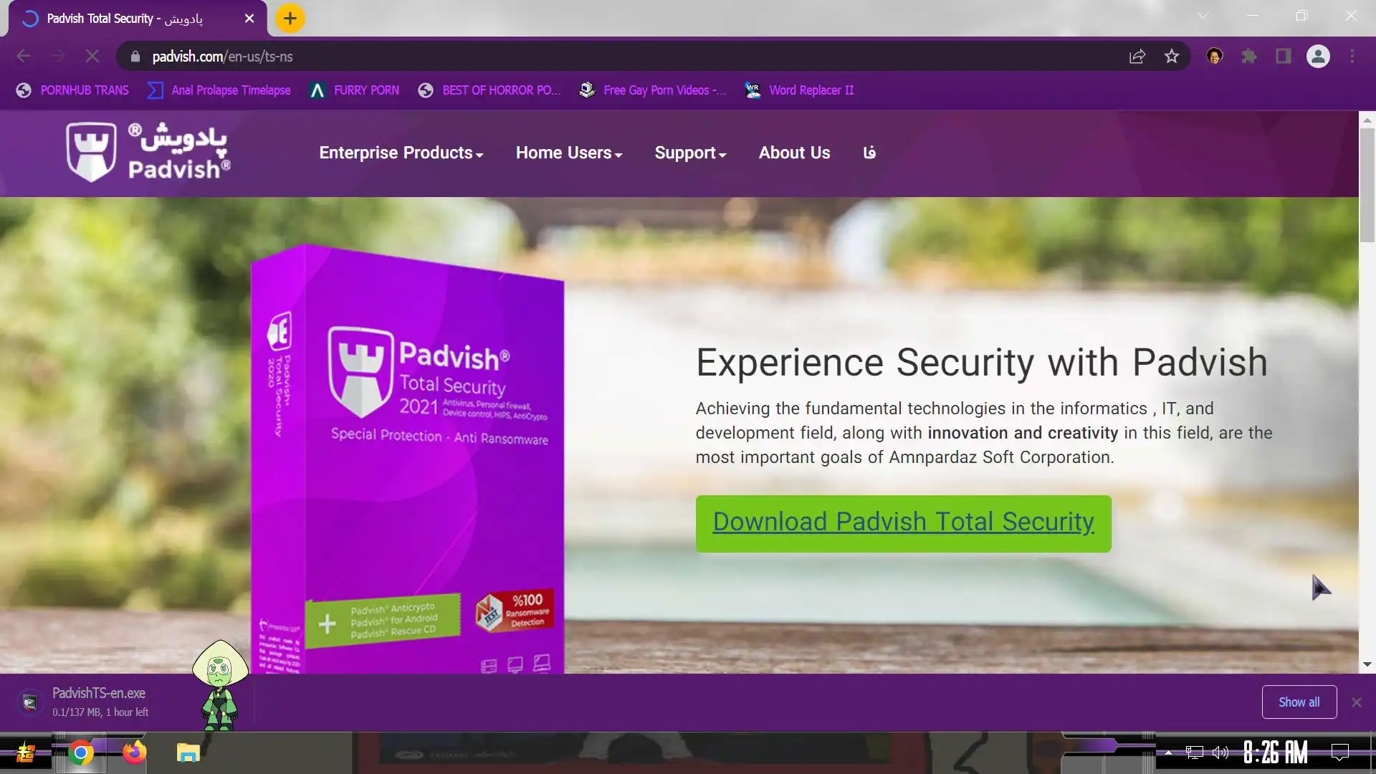
Task: Open the new tab plus button
Action: pyautogui.click(x=290, y=19)
